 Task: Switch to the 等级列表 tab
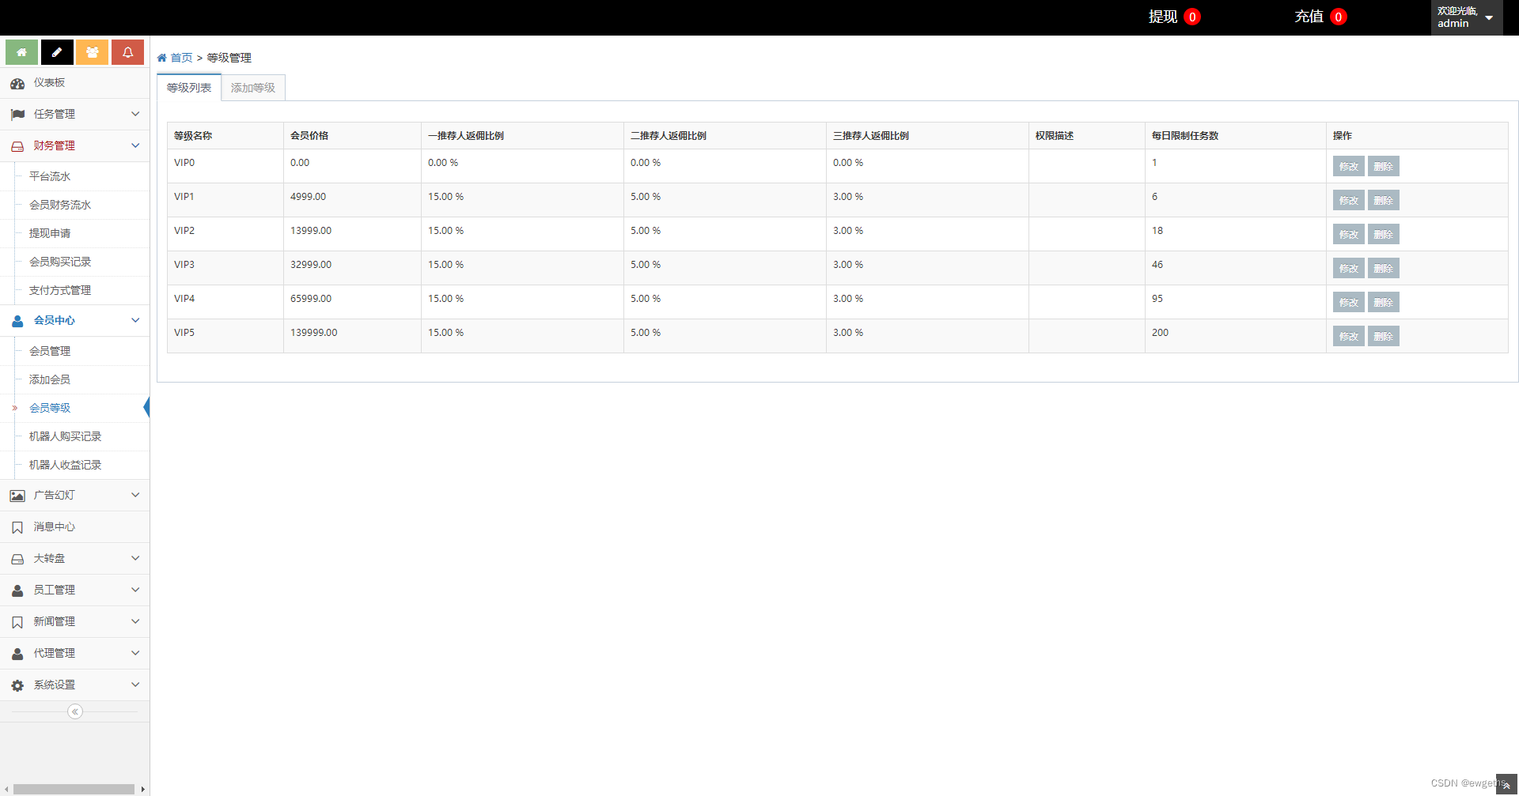tap(189, 88)
